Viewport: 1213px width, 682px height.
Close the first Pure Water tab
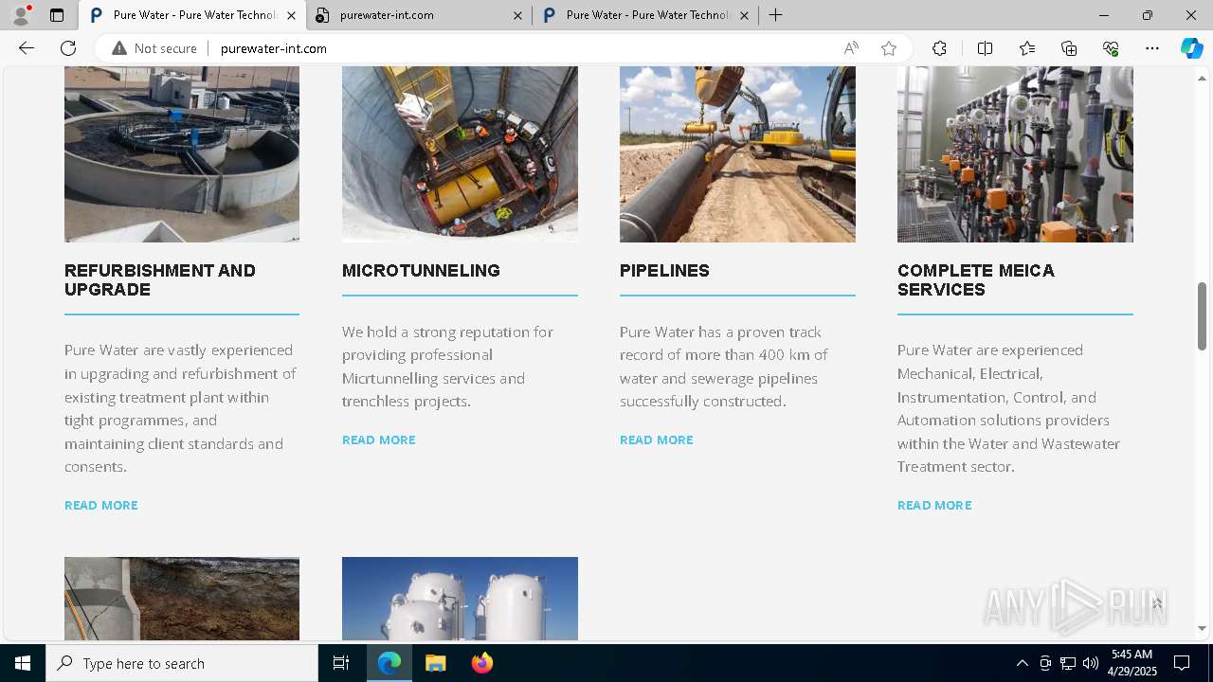[291, 15]
